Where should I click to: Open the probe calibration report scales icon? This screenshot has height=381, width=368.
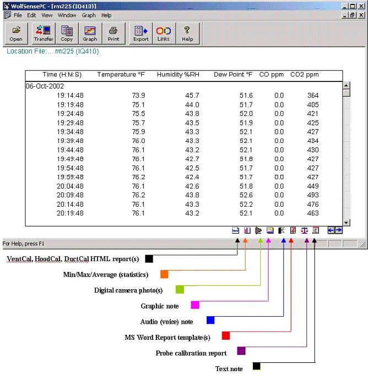(x=304, y=230)
